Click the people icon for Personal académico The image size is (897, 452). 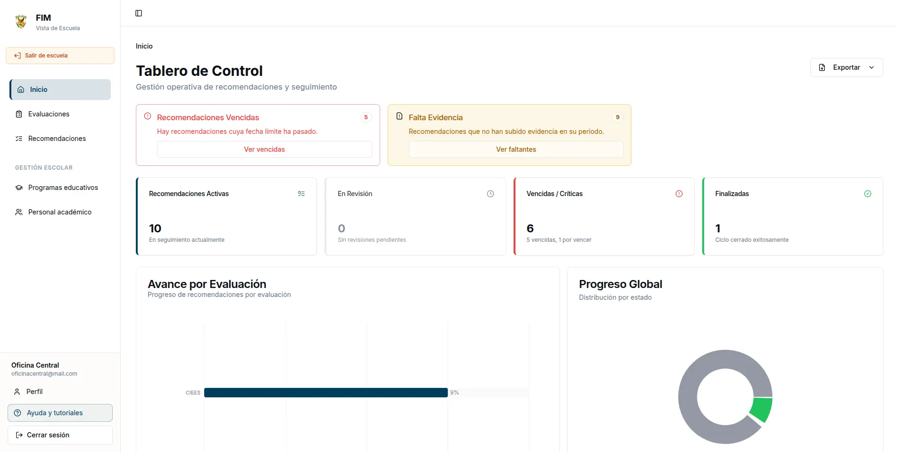coord(19,212)
